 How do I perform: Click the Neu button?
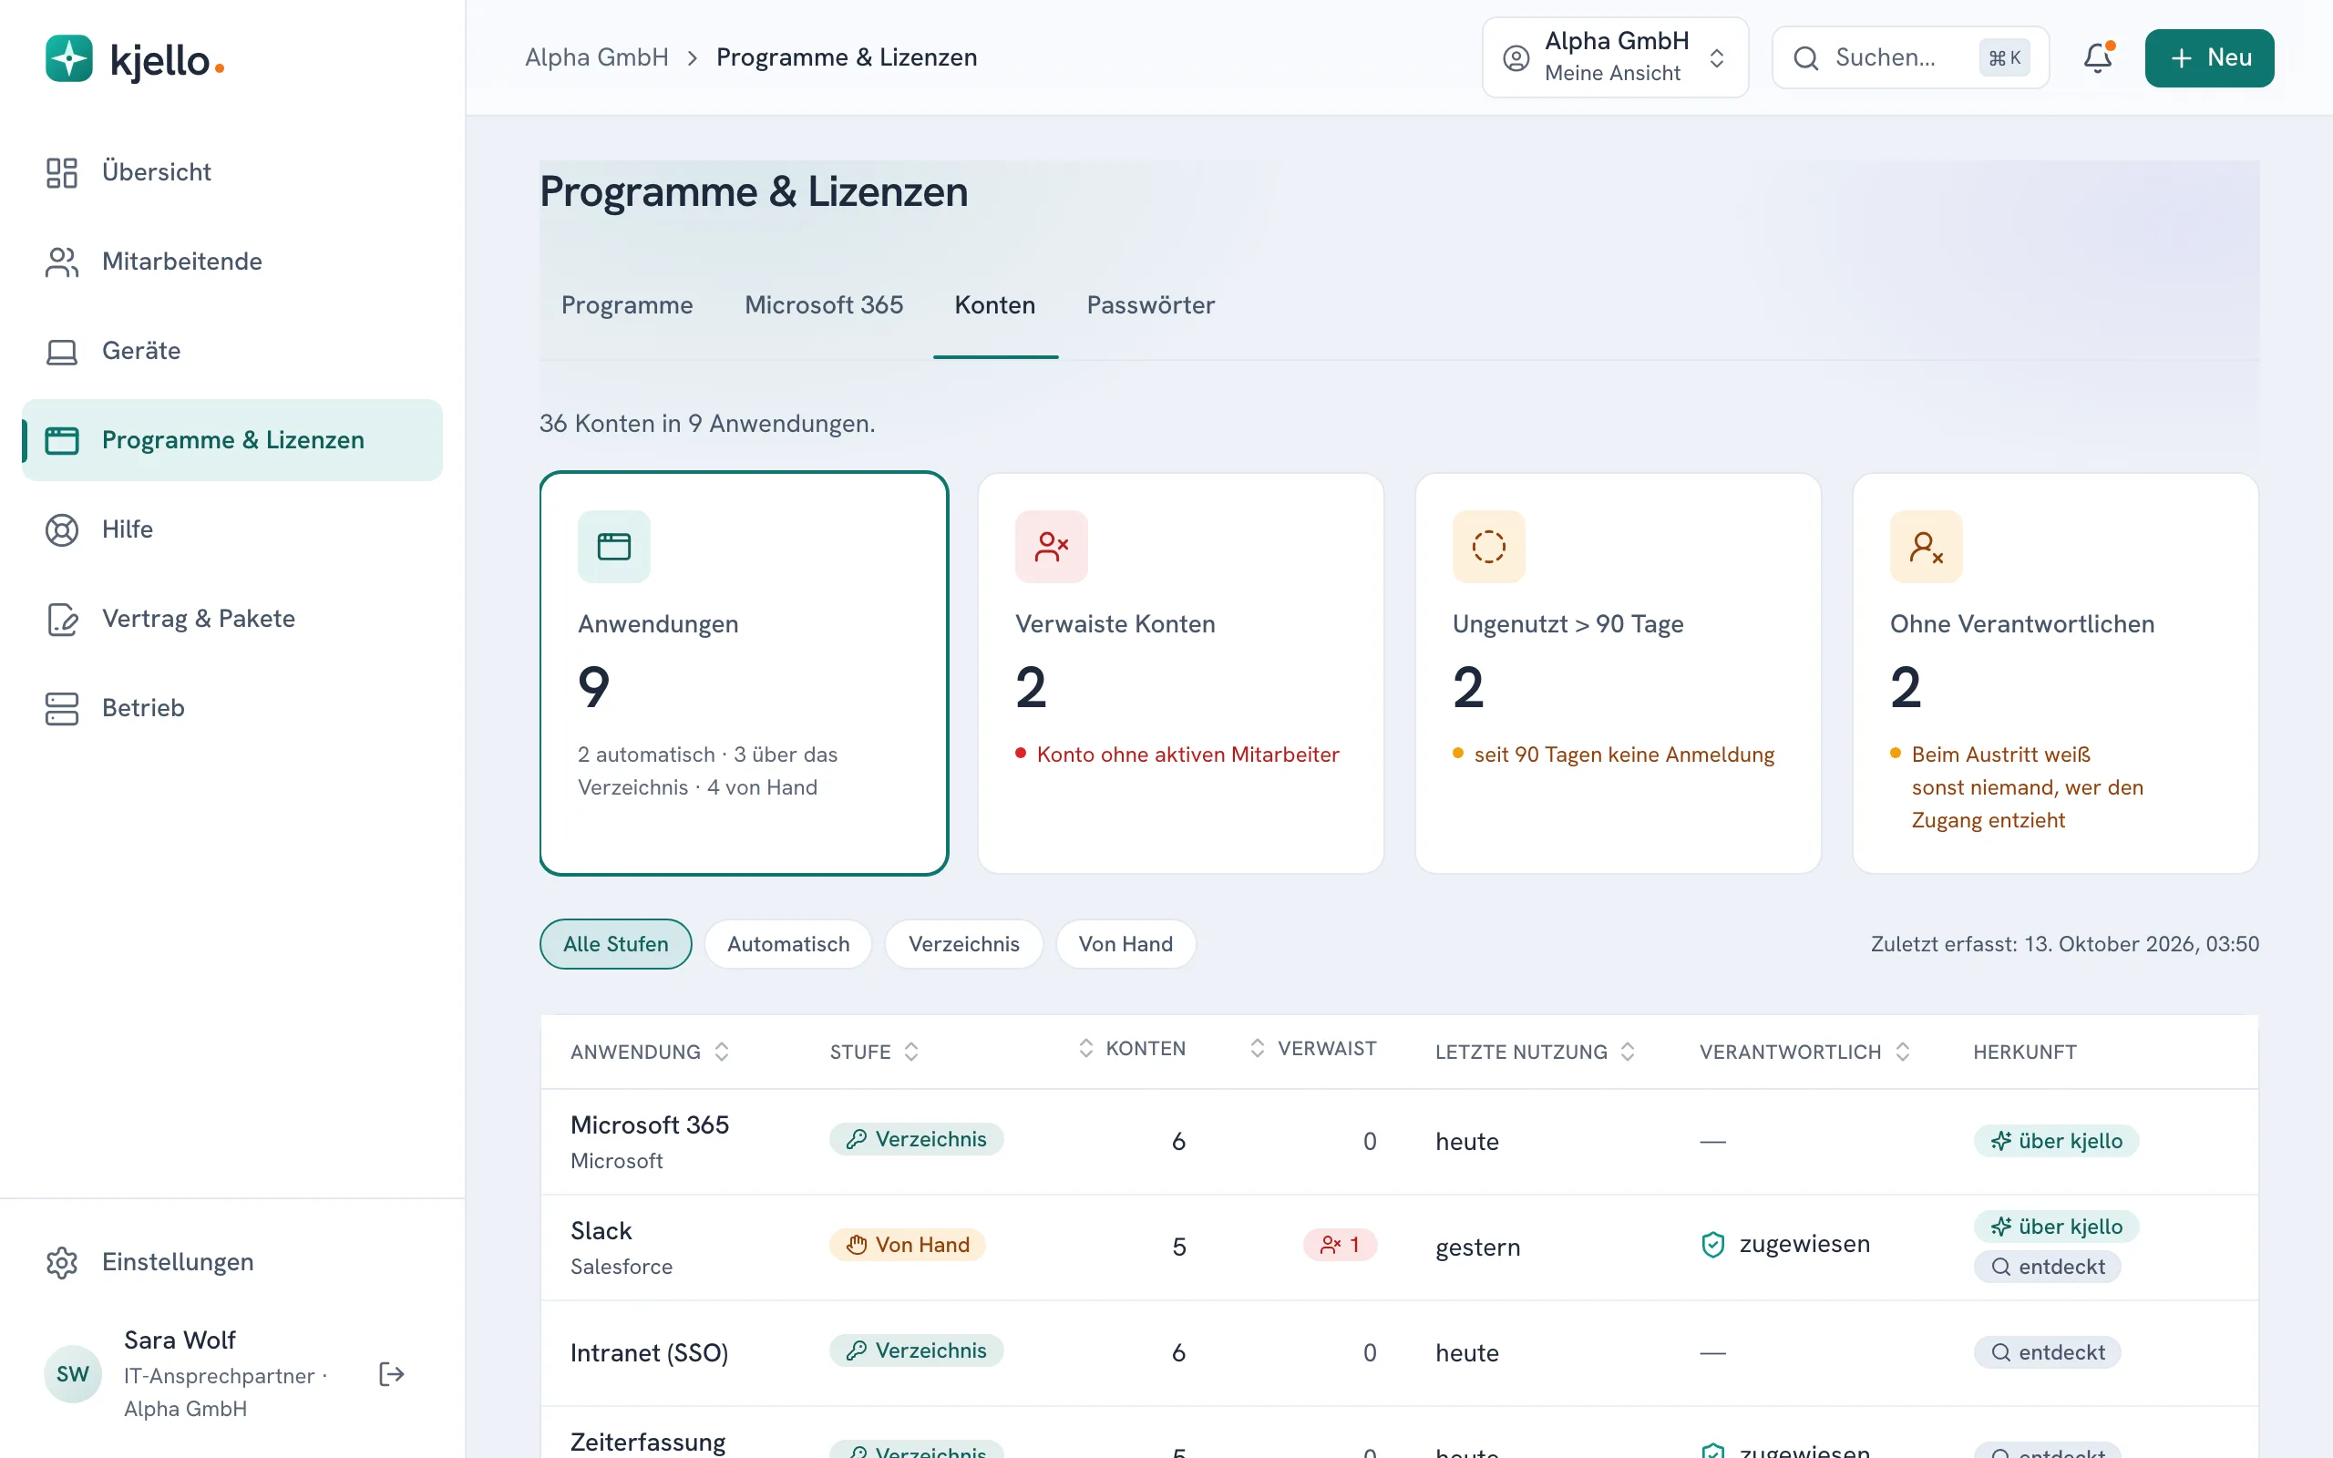[2209, 57]
